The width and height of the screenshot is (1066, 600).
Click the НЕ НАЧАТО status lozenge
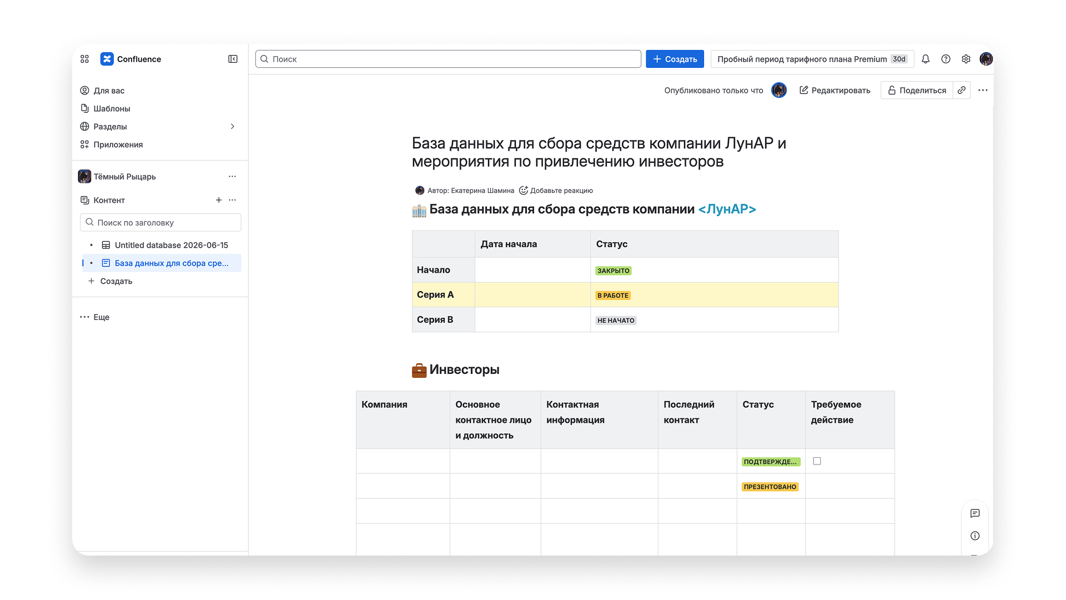point(616,321)
